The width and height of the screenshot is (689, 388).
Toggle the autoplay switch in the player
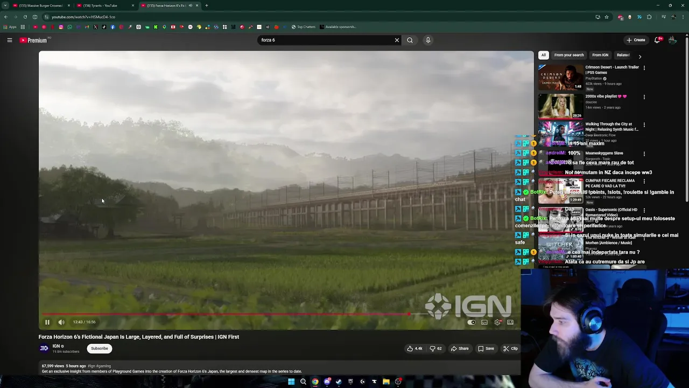pyautogui.click(x=472, y=322)
